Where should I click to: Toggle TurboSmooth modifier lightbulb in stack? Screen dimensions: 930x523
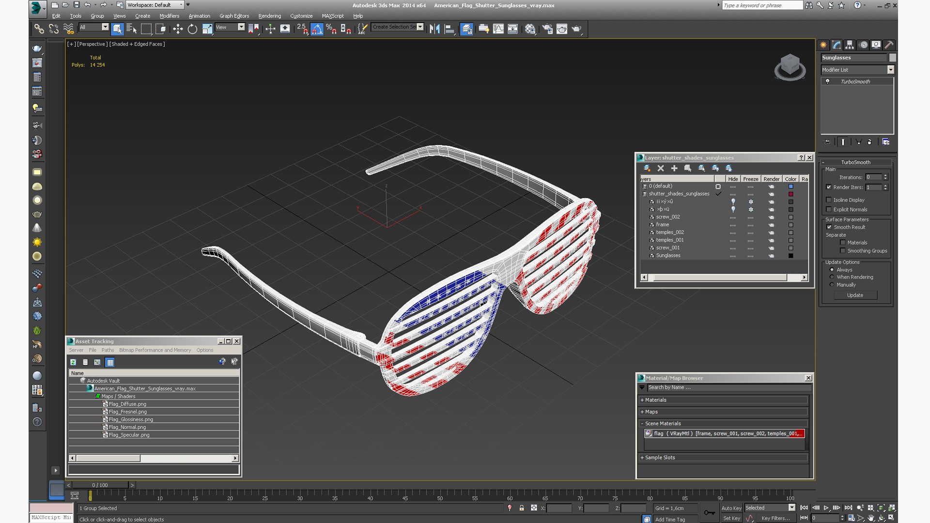828,81
